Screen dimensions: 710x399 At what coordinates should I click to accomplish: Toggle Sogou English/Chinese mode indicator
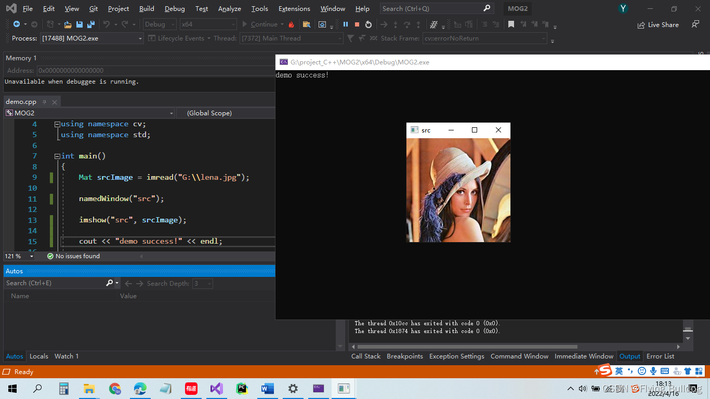tap(619, 371)
